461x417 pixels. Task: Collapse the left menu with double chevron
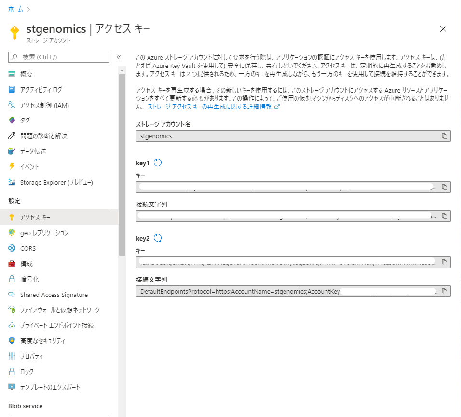pos(119,57)
